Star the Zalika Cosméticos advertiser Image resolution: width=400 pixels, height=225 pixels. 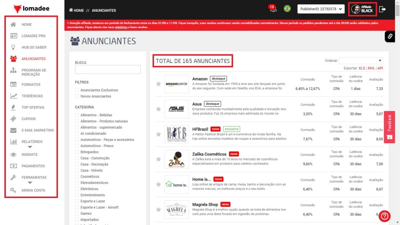[158, 159]
